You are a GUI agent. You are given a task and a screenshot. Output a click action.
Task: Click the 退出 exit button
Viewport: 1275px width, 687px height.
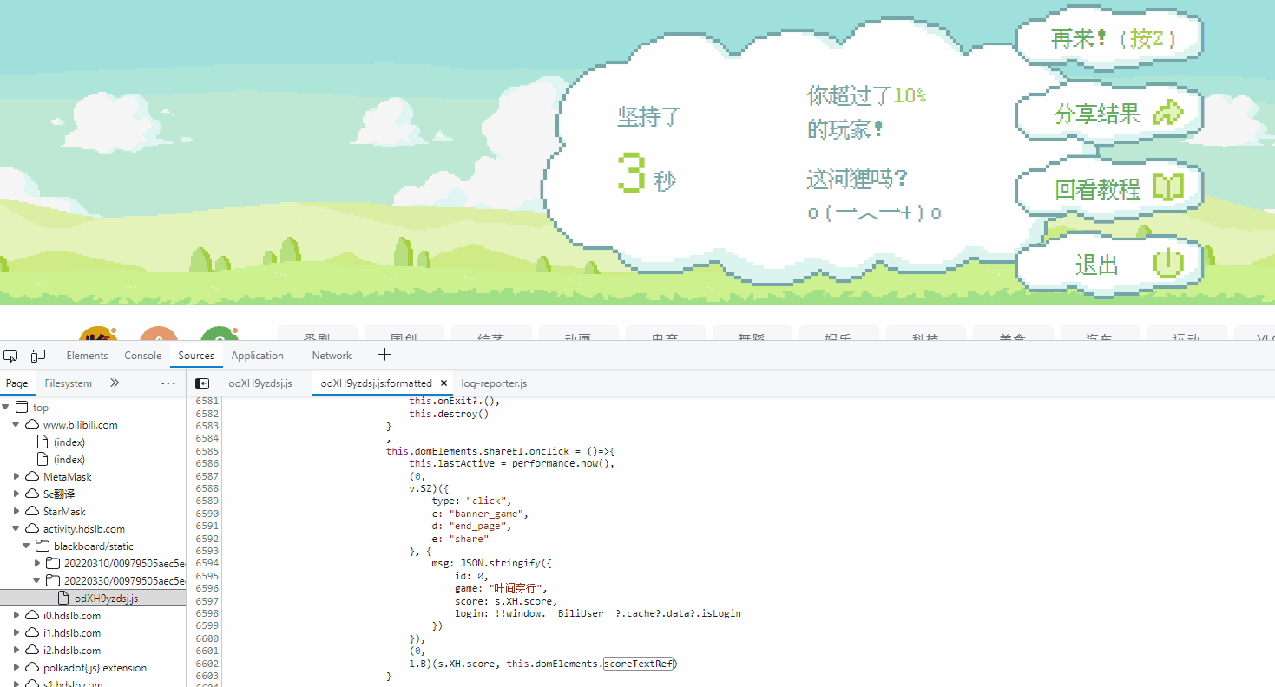[x=1108, y=265]
